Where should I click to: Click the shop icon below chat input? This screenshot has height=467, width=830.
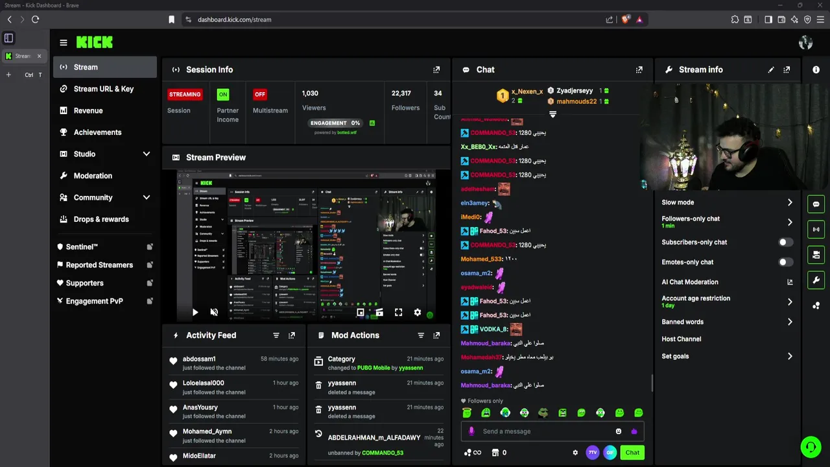point(495,453)
